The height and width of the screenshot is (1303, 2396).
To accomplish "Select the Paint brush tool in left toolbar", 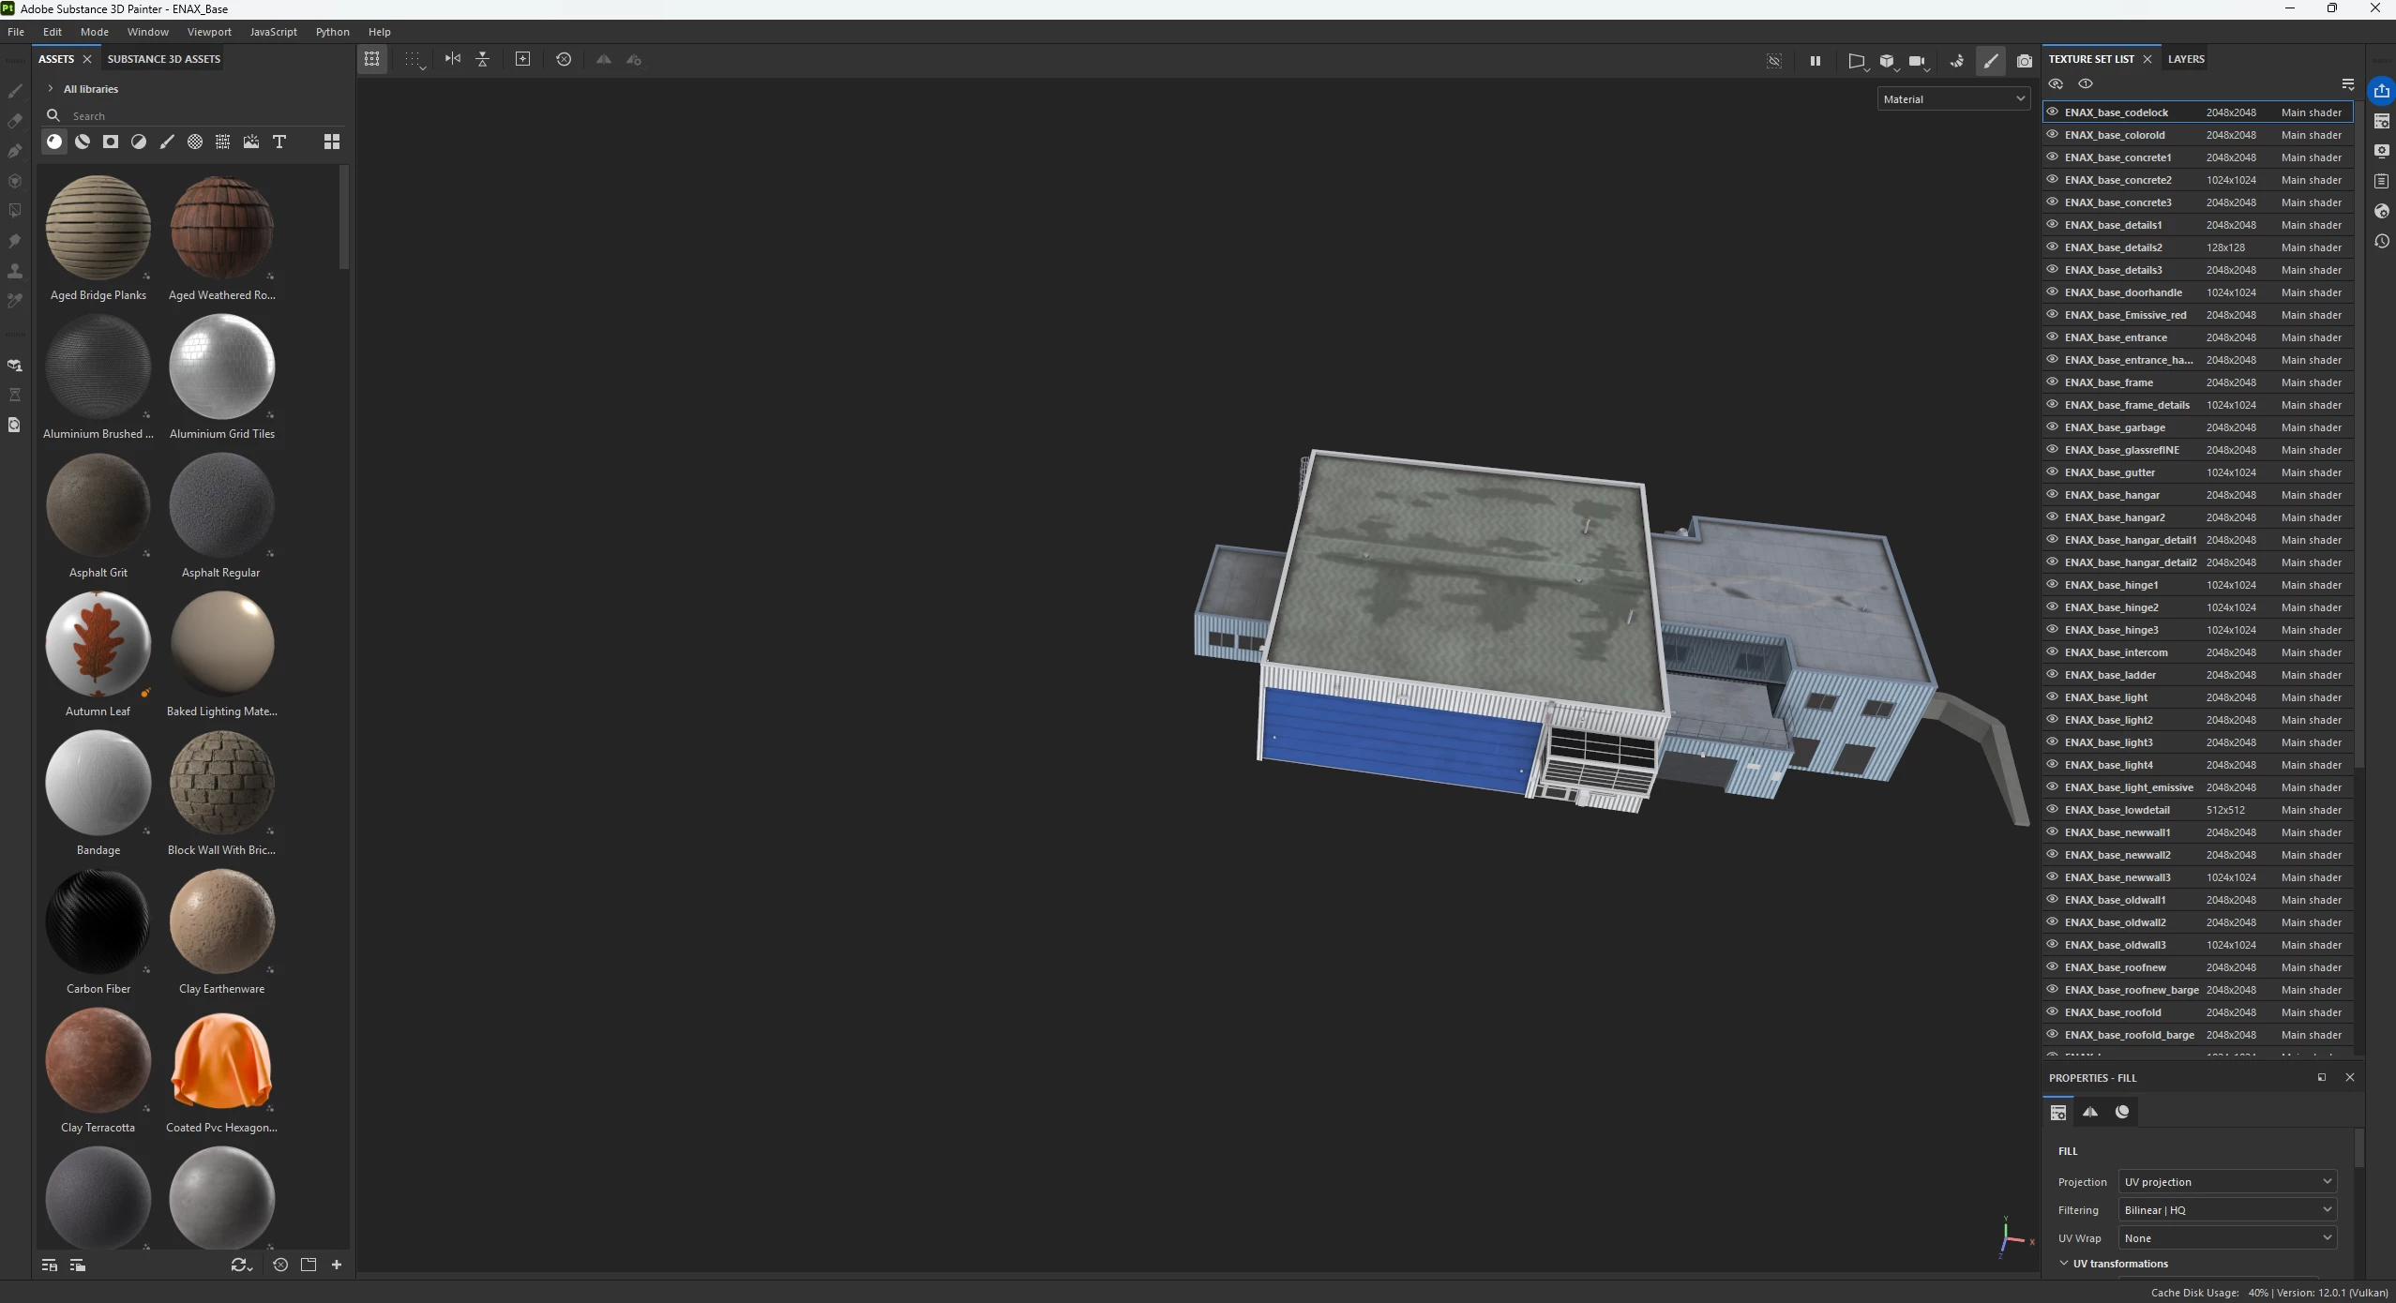I will 15,91.
